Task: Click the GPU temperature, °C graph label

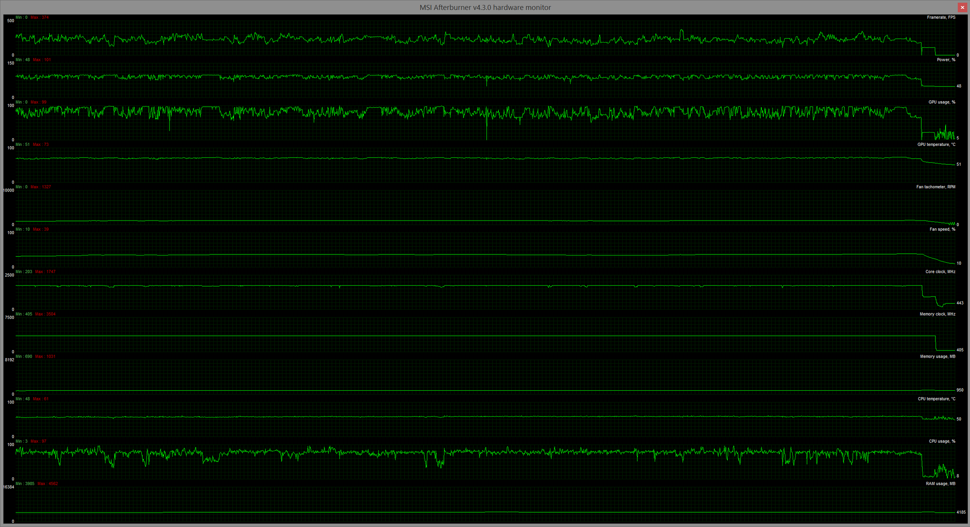Action: [x=936, y=145]
